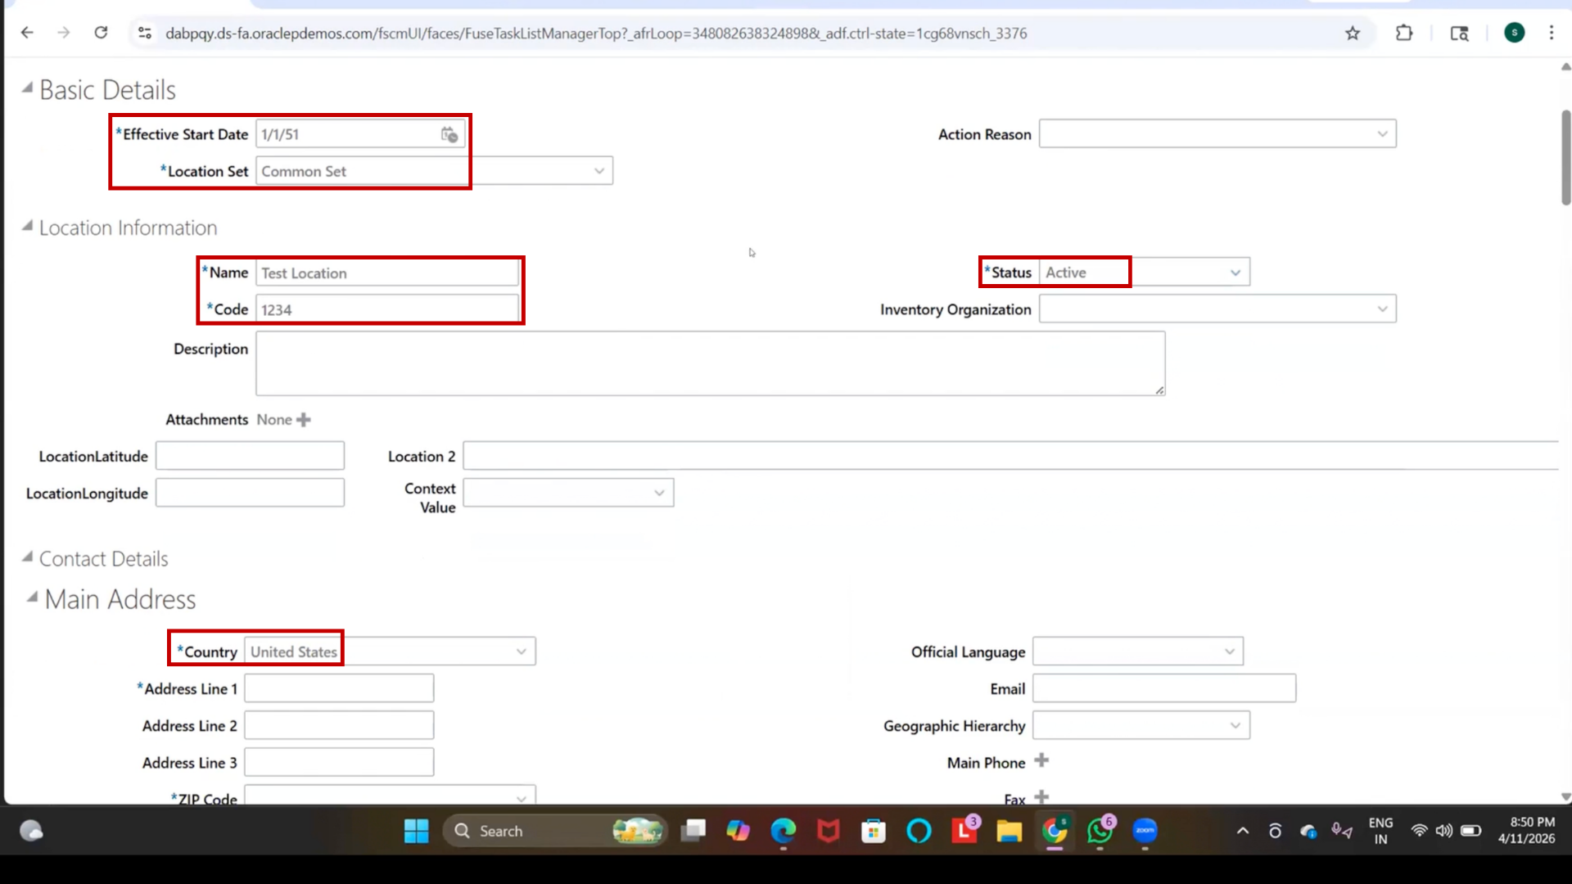
Task: Open the Context Value dropdown
Action: coord(659,493)
